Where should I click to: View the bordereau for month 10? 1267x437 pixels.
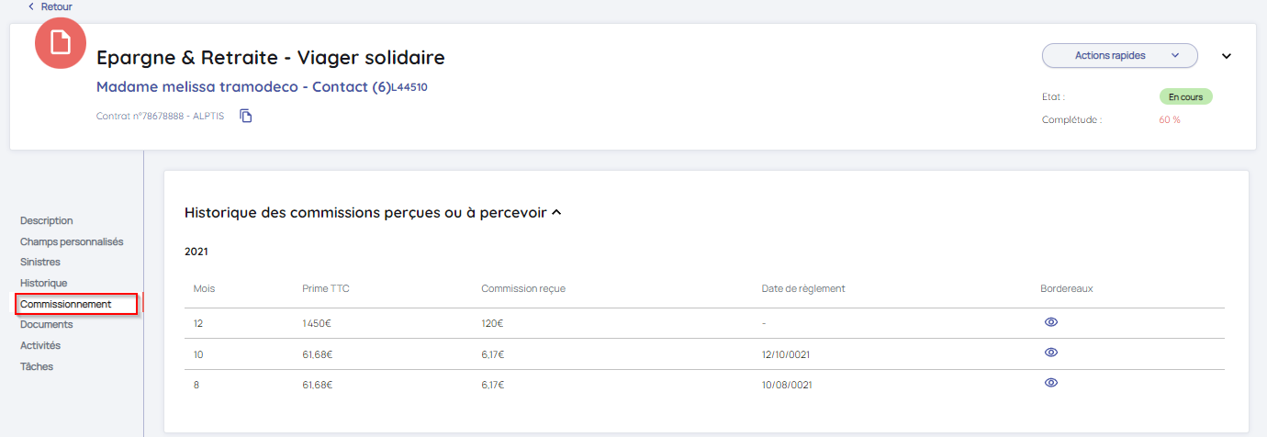click(1051, 353)
